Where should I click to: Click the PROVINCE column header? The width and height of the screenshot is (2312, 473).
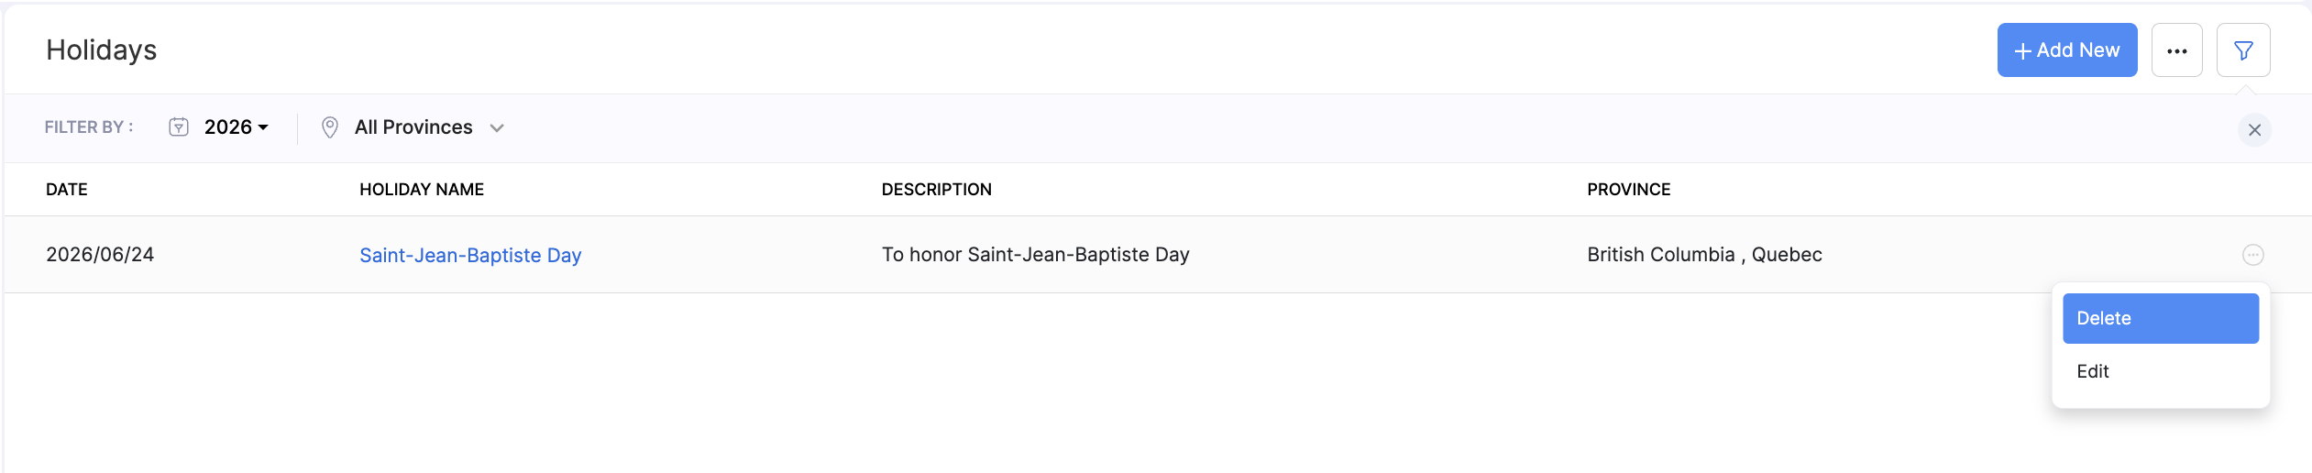coord(1628,190)
